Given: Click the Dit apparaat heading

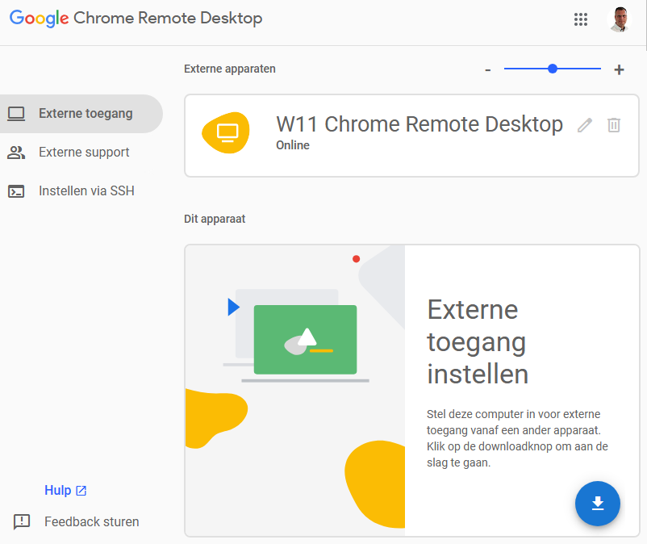Looking at the screenshot, I should (215, 219).
